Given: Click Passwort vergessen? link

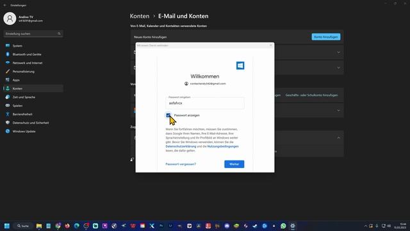Looking at the screenshot, I should [181, 164].
